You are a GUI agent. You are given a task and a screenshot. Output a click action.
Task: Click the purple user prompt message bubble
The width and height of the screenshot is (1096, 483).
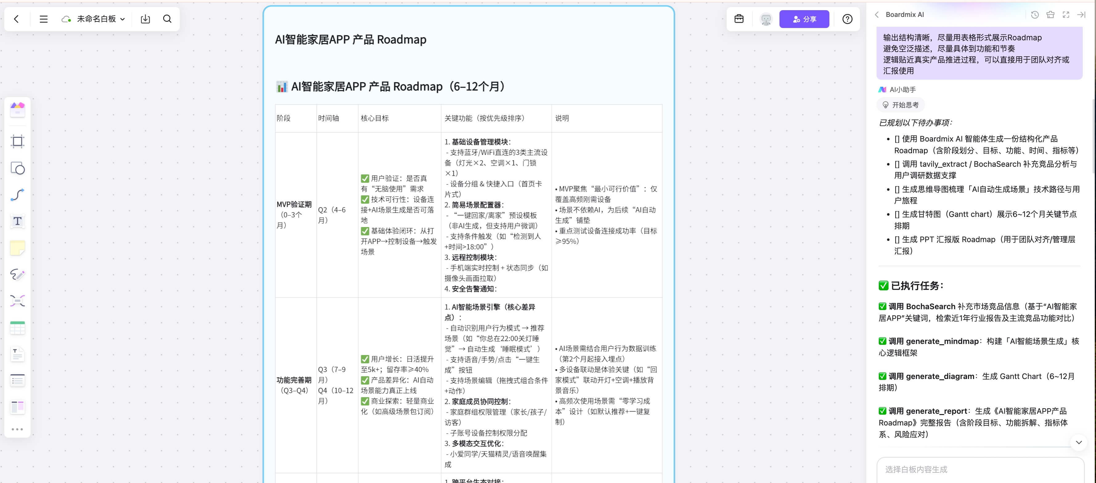pos(979,53)
